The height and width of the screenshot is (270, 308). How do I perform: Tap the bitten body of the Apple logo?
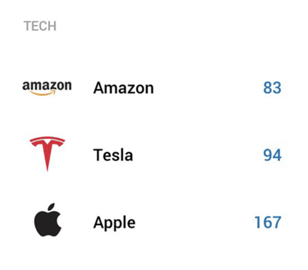point(48,224)
